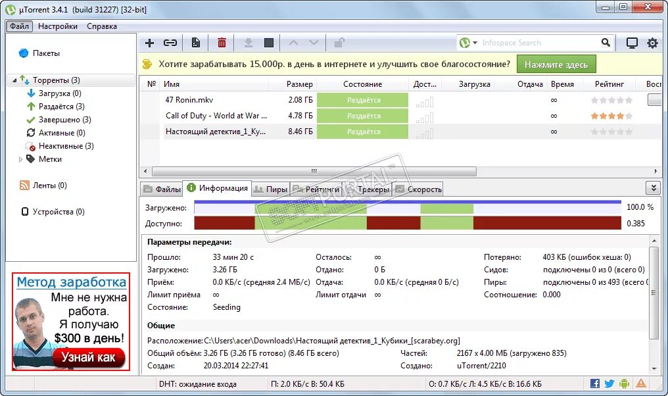Click the Unlock Bundle padlock icon
The height and width of the screenshot is (396, 668).
click(x=339, y=43)
